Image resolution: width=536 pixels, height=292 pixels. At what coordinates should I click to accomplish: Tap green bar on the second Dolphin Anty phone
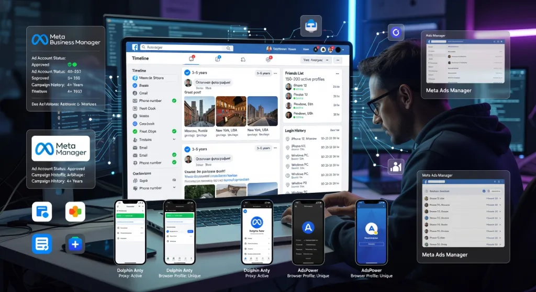180,216
